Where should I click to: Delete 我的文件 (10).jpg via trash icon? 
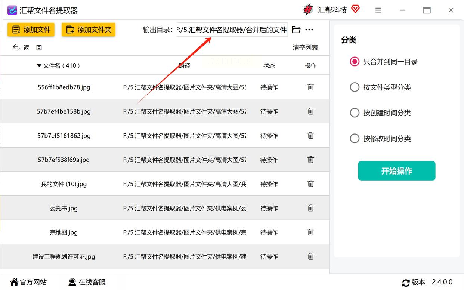click(310, 184)
